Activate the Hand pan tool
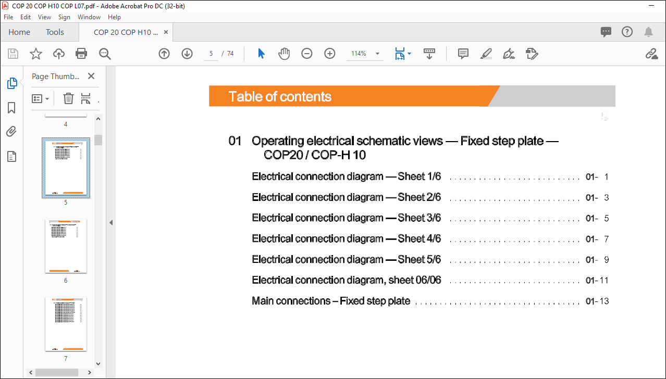Viewport: 666px width, 379px height. click(284, 54)
